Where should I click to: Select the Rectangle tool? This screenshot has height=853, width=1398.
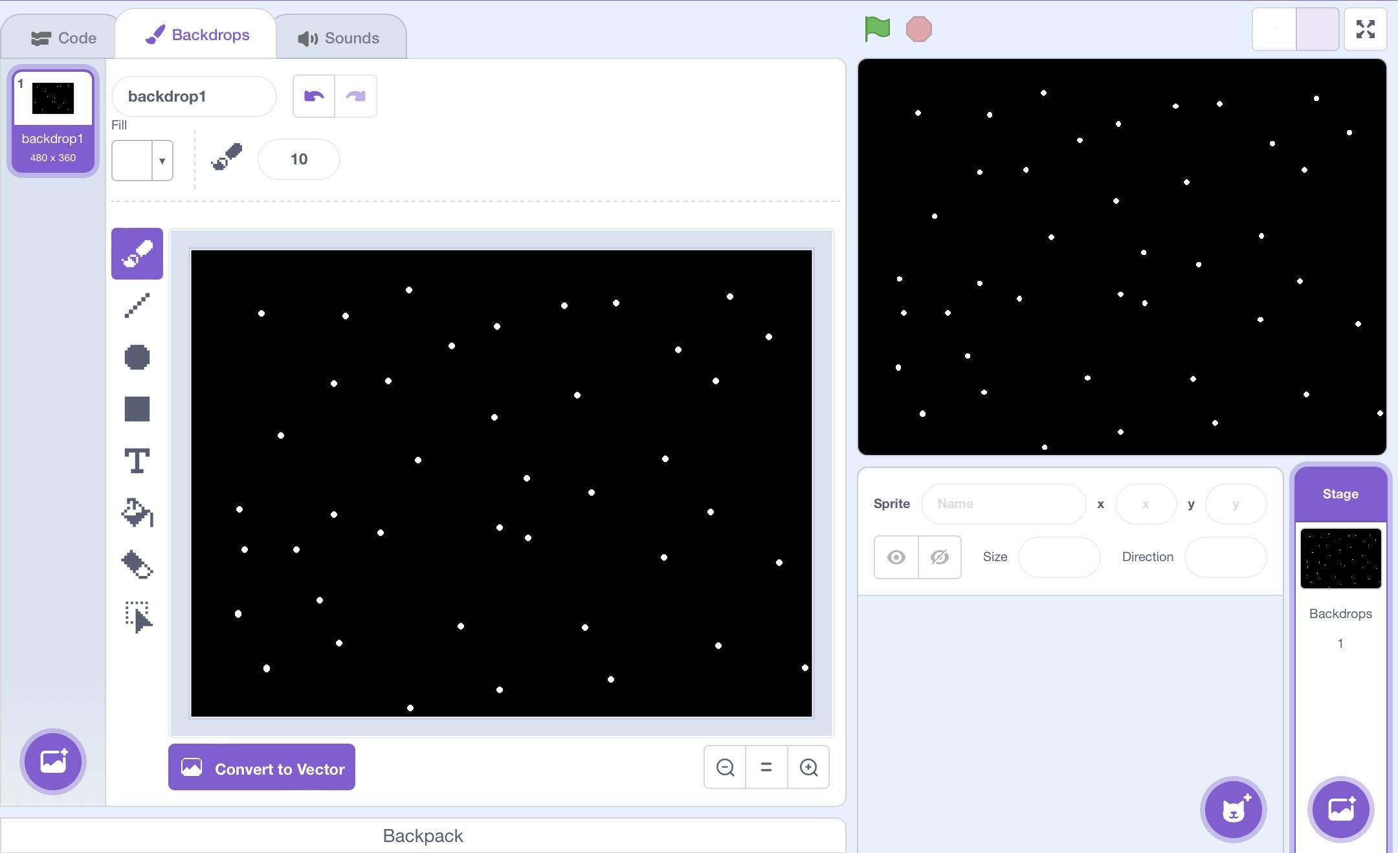click(x=137, y=408)
